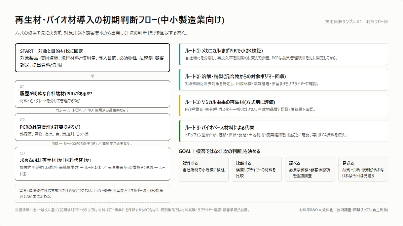Image resolution: width=403 pixels, height=226 pixels.
Task: Click the downward triangle arrow below START box
Action: pos(92,77)
